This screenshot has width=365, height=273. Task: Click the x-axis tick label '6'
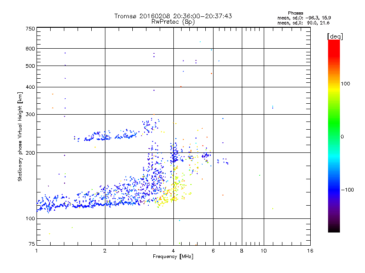coord(213,251)
